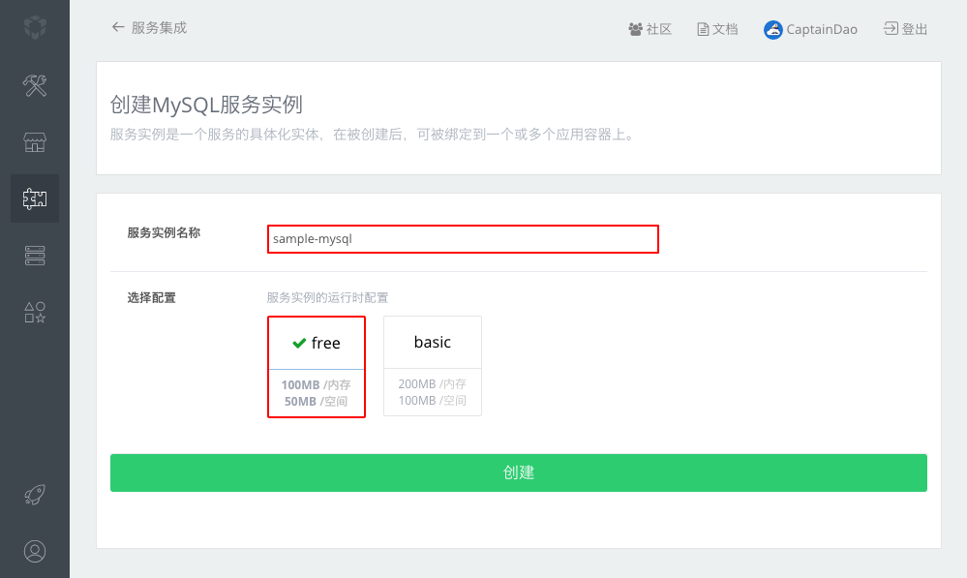Click the 200MB /内存 text in basic plan
Image resolution: width=967 pixels, height=578 pixels.
point(433,383)
